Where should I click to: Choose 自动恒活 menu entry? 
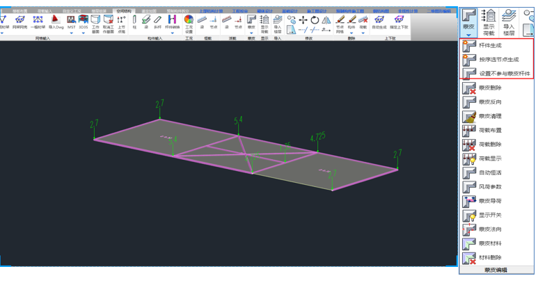point(496,172)
